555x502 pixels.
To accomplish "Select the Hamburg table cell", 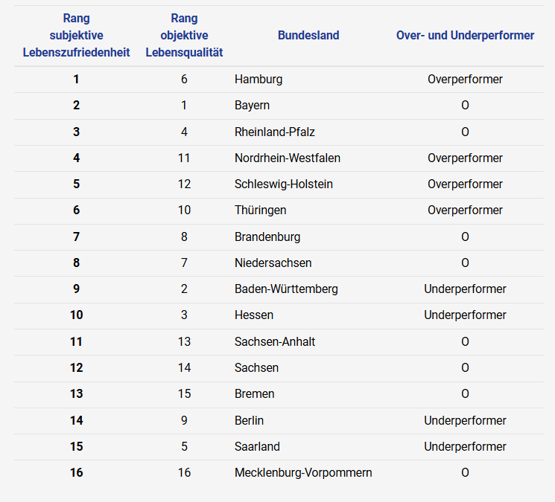I will (x=259, y=80).
